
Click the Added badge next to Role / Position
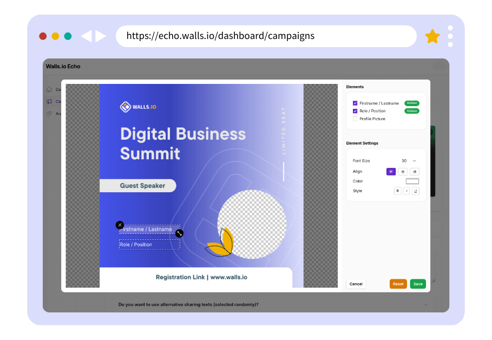click(412, 111)
